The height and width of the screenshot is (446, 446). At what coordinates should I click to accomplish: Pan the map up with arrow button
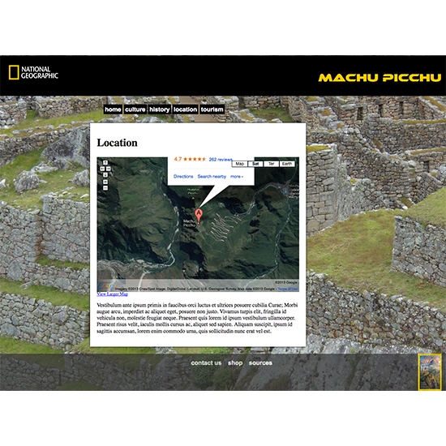(x=105, y=163)
